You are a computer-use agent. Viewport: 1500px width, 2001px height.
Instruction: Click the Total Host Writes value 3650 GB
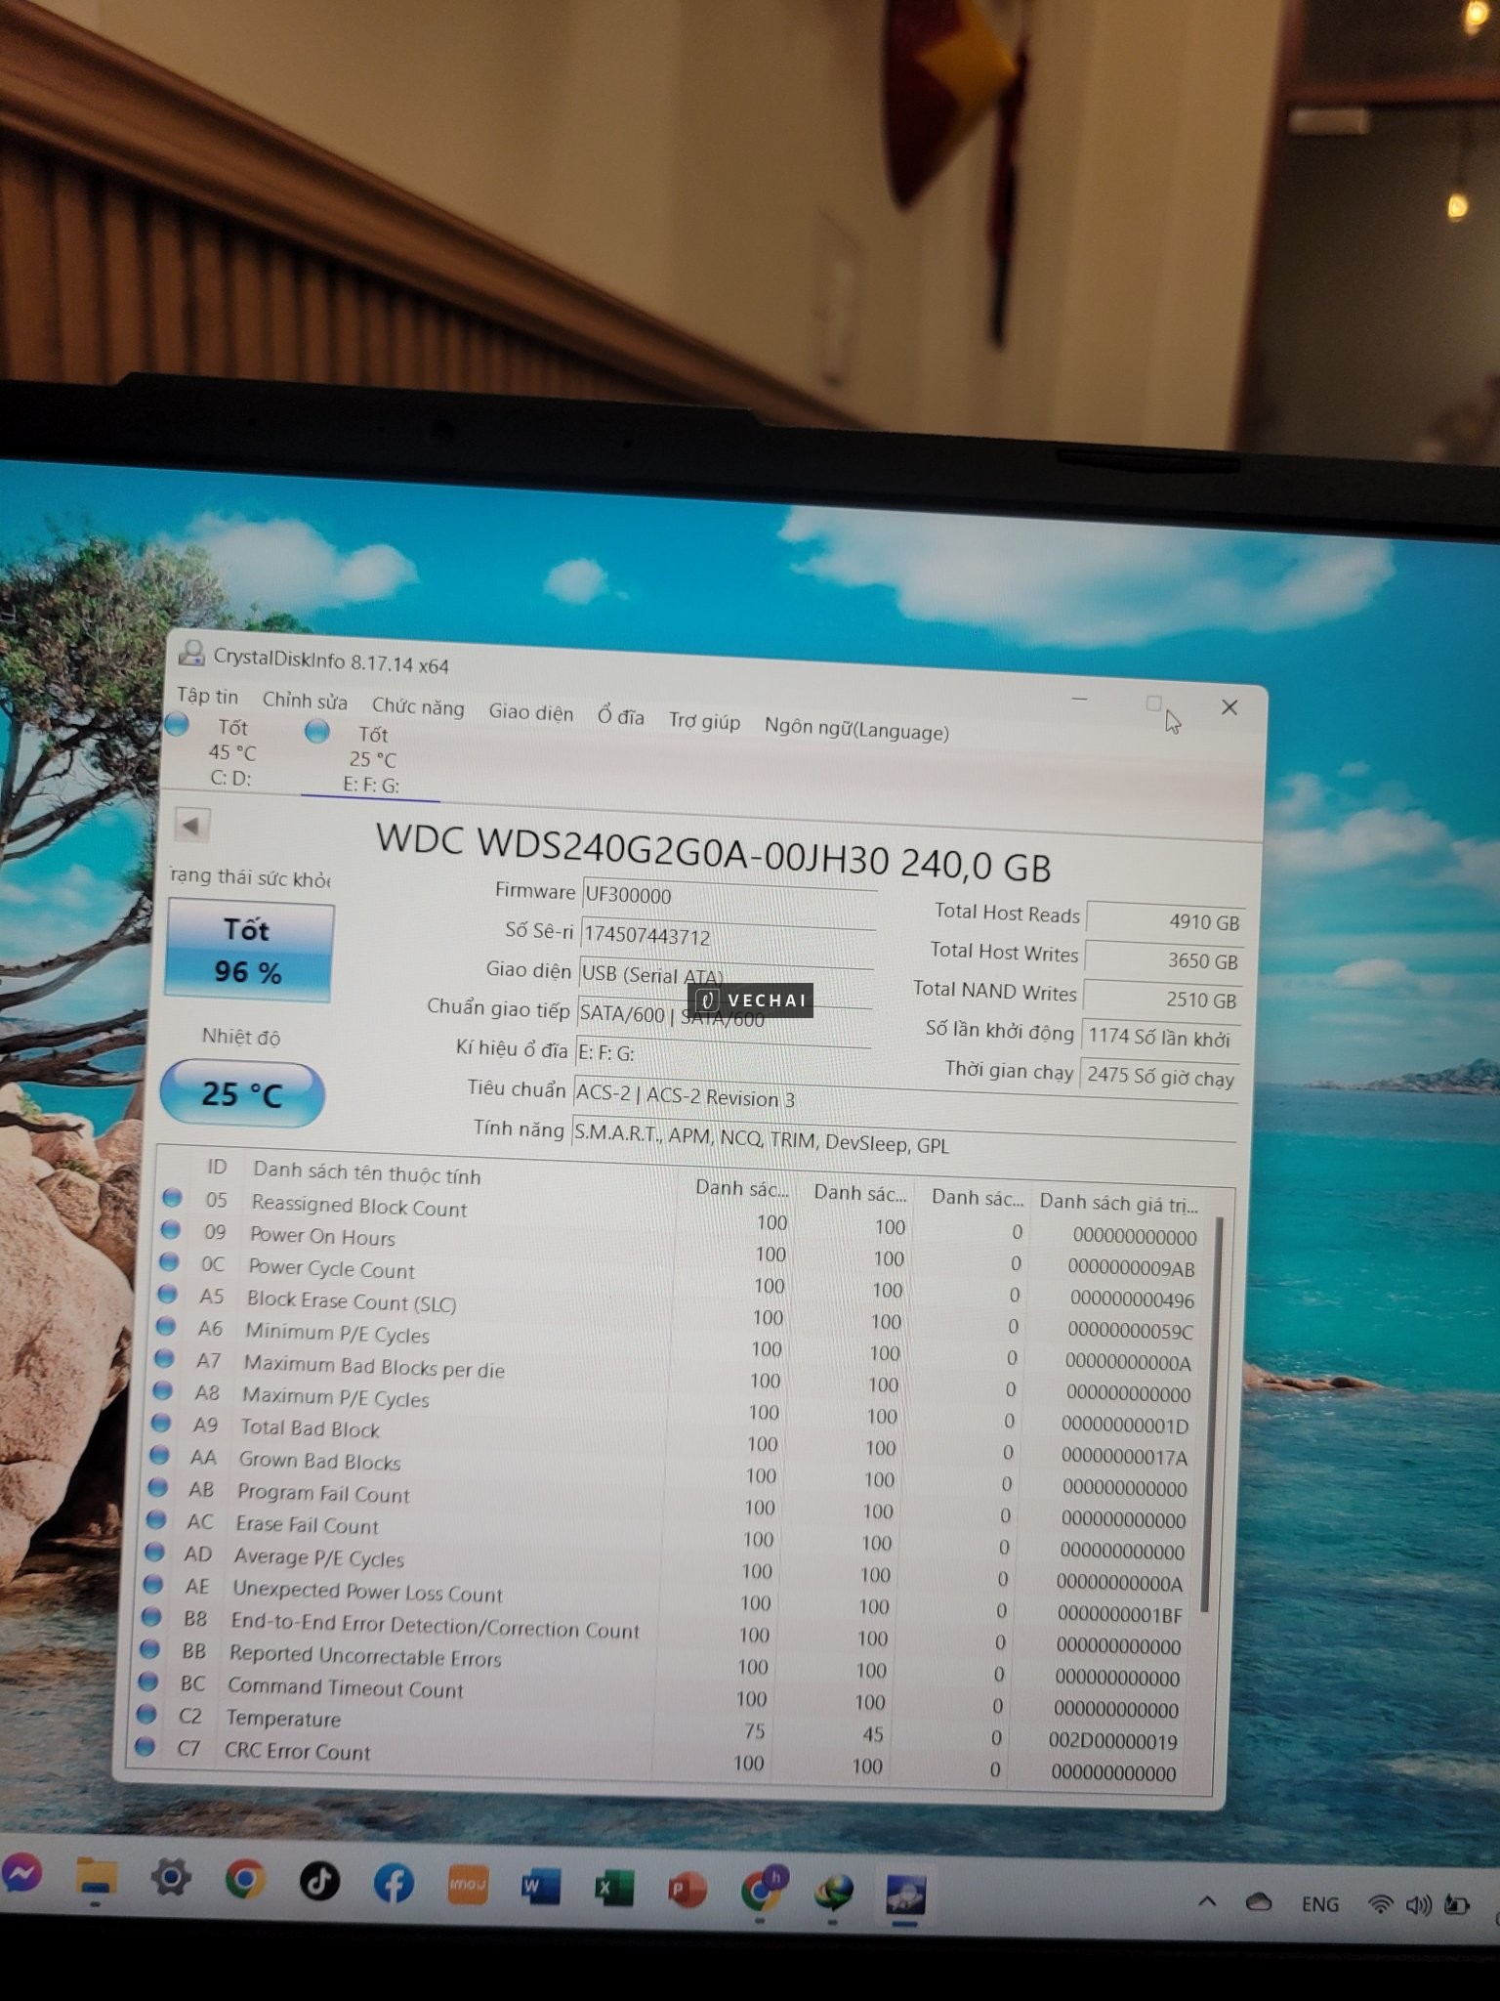[x=1164, y=959]
